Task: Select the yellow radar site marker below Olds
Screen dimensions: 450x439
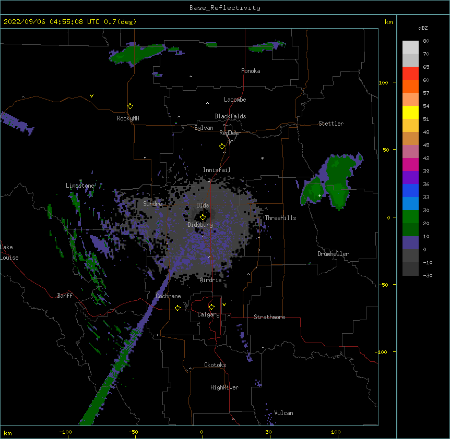Action: coord(203,217)
